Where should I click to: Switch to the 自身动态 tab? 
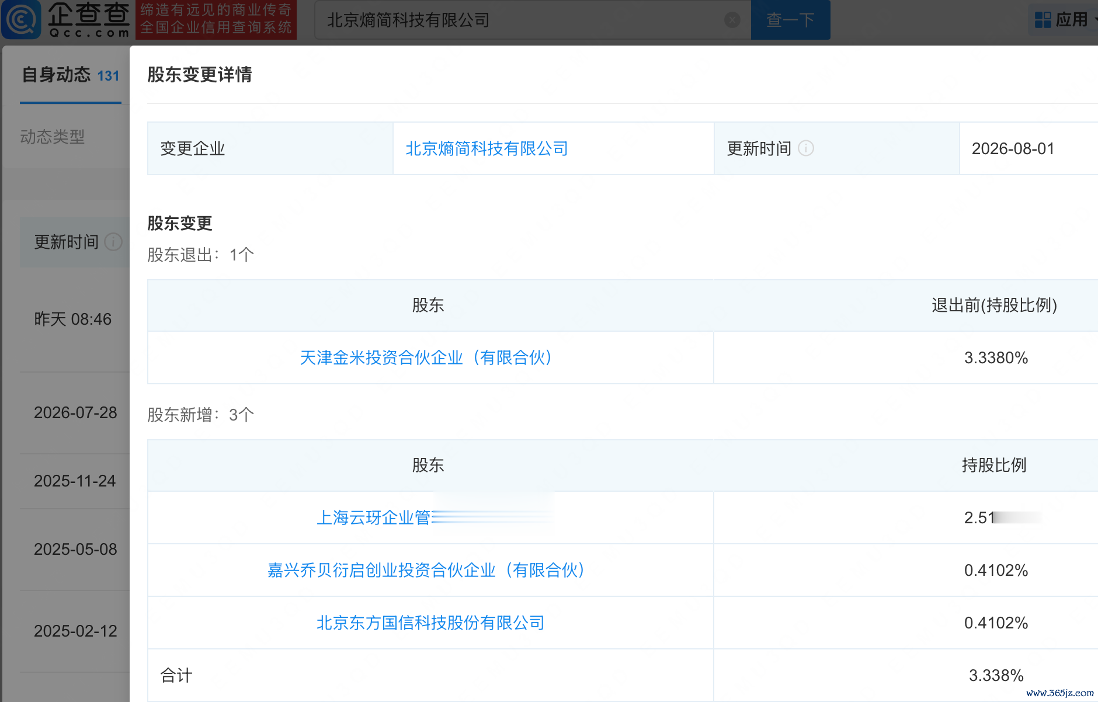click(71, 75)
